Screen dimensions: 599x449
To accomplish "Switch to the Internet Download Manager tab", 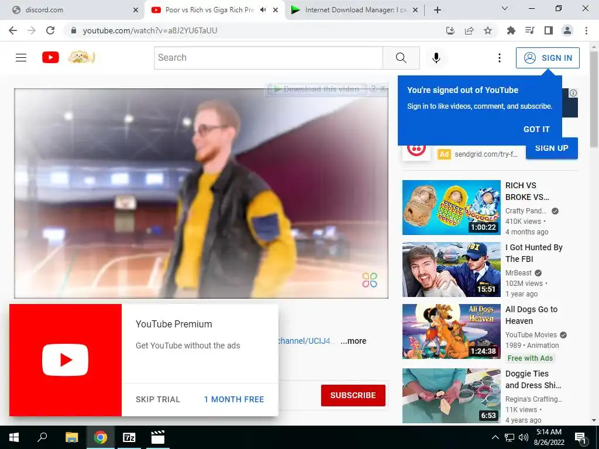I will 354,10.
